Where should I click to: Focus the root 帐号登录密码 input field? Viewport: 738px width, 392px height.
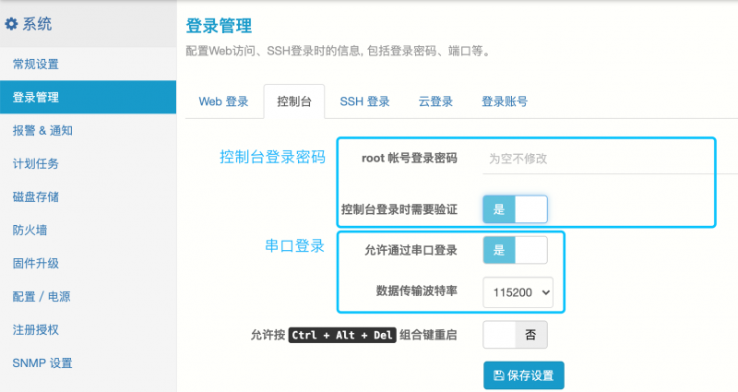click(610, 159)
